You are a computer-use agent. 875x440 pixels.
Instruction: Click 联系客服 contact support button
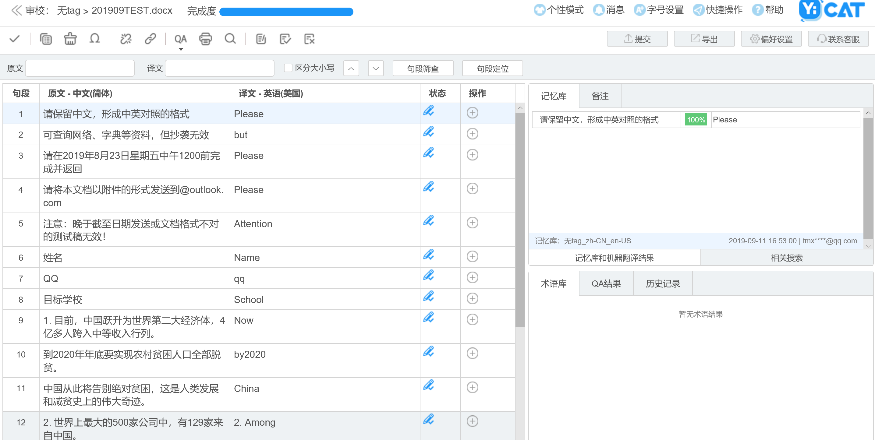point(838,39)
